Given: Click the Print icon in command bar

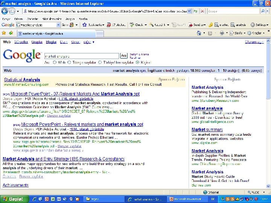Looking at the screenshot, I should (222, 33).
